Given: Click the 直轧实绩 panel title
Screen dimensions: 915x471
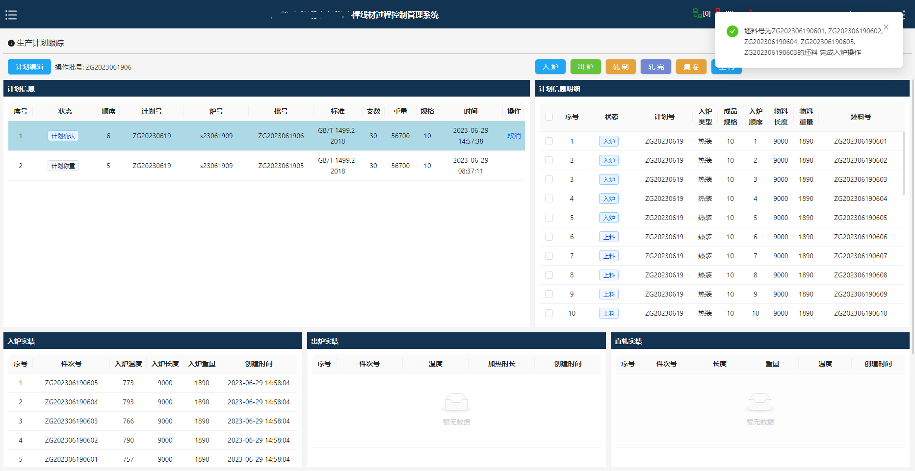Looking at the screenshot, I should (x=628, y=341).
